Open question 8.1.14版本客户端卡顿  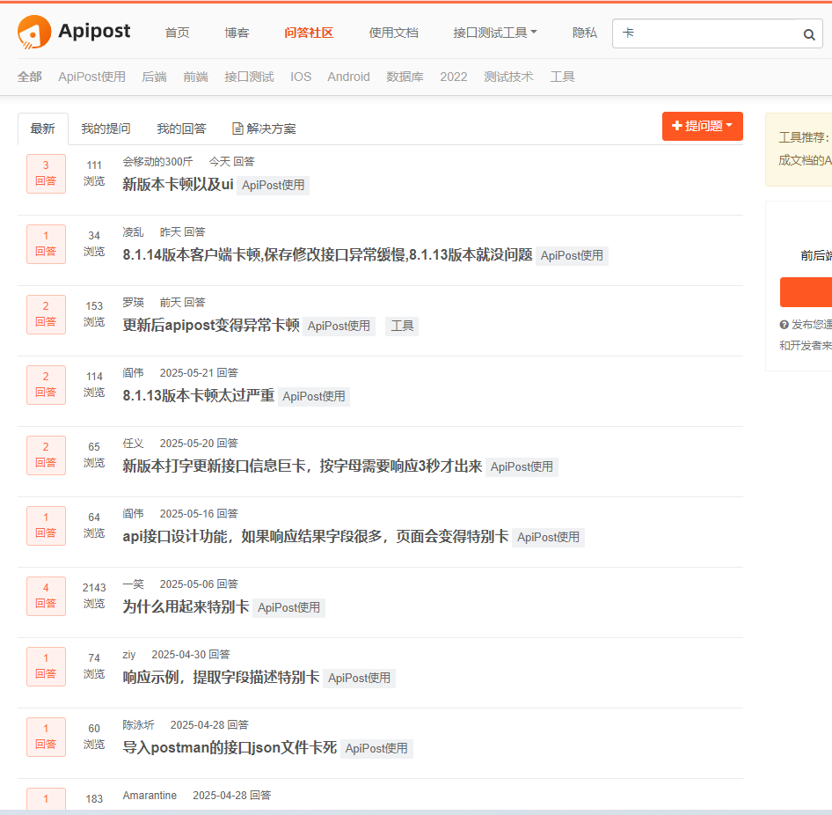click(327, 255)
